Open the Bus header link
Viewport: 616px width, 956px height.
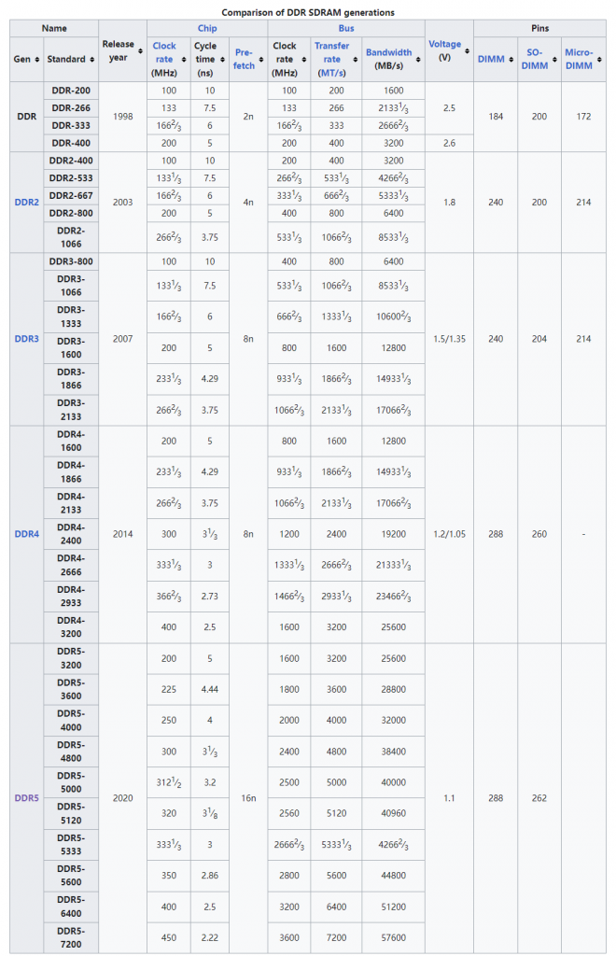click(x=345, y=29)
